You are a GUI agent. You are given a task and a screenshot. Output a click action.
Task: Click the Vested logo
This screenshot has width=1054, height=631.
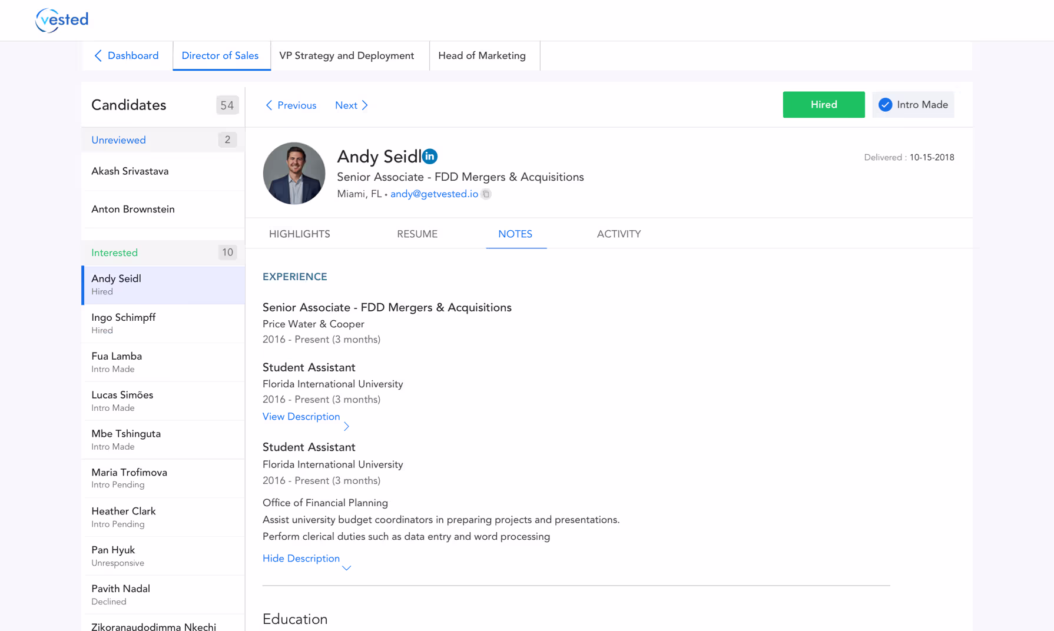tap(62, 20)
